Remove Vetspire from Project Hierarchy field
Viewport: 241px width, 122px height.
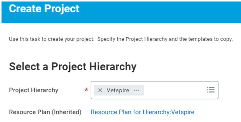(x=100, y=90)
